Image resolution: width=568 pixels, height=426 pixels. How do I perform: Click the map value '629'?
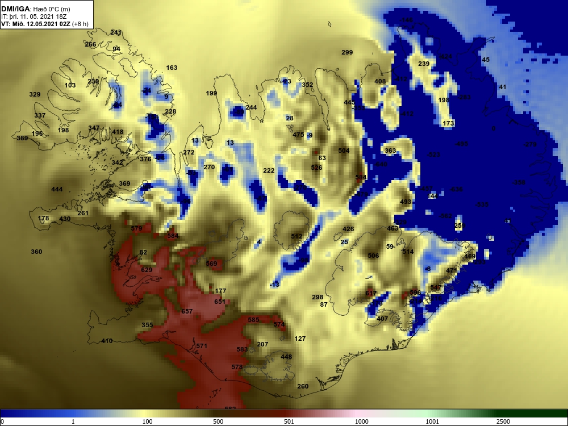147,270
